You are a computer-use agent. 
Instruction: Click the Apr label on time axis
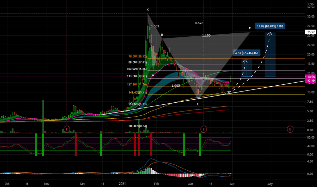pyautogui.click(x=232, y=184)
